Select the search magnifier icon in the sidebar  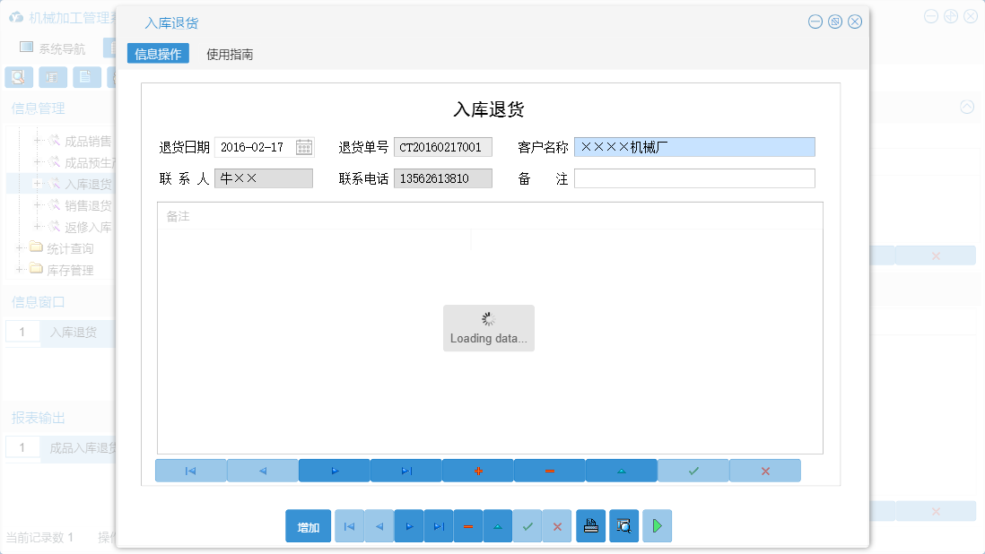click(x=18, y=77)
